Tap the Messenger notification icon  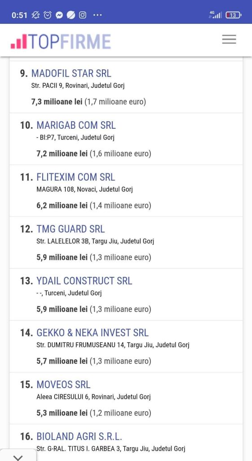point(59,15)
